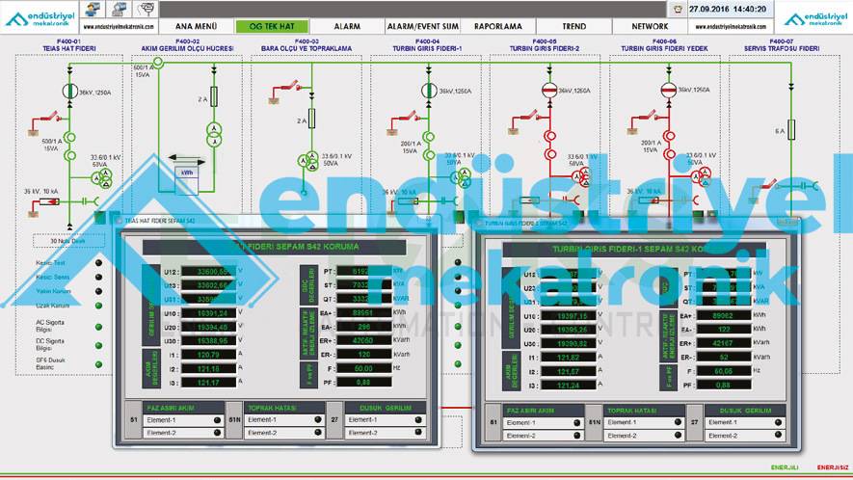853x480 pixels.
Task: Open the ANA MENÜ tab
Action: pos(196,27)
